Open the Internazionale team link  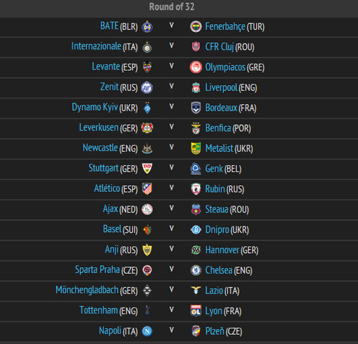96,46
